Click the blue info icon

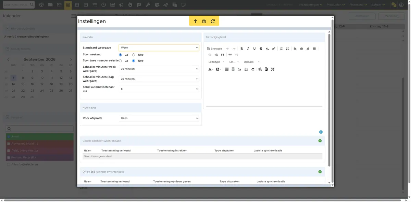tap(321, 132)
